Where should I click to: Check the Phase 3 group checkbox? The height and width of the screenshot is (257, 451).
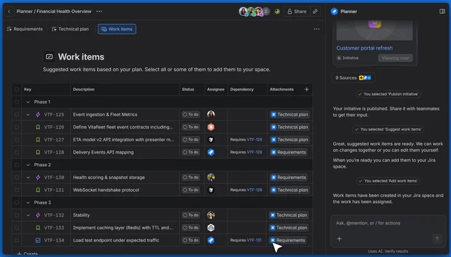tap(17, 202)
